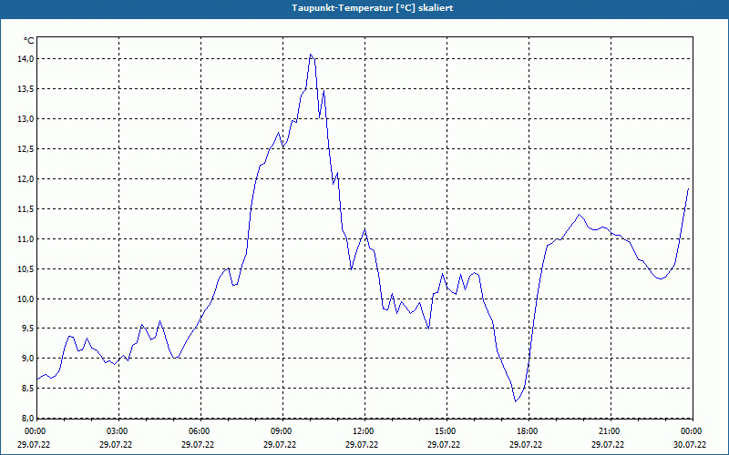Viewport: 729px width, 455px height.
Task: Click the 09:00 time label
Action: (x=283, y=431)
